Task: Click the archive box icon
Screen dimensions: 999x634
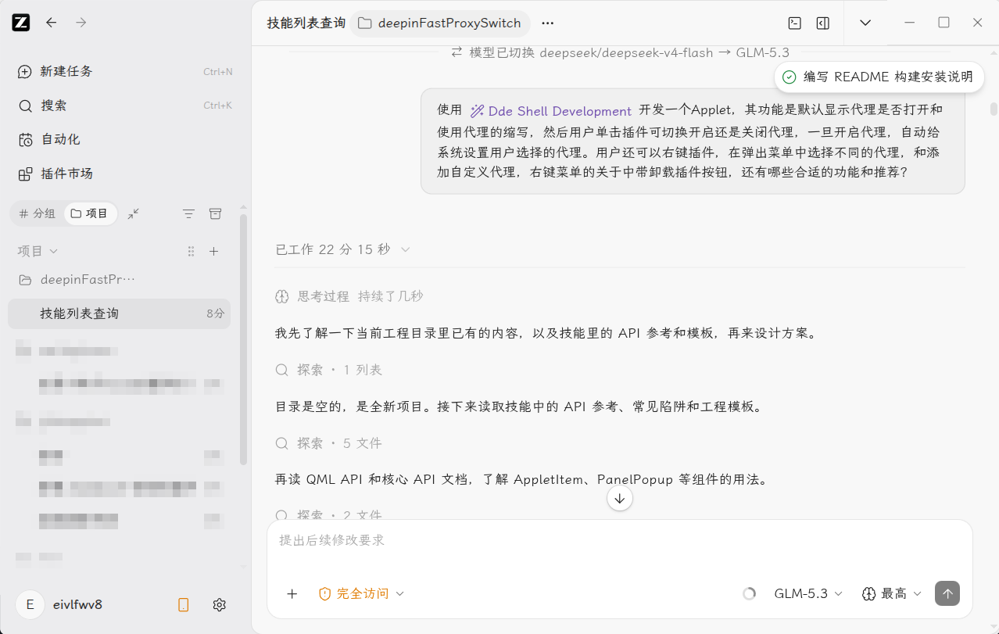Action: (x=215, y=213)
